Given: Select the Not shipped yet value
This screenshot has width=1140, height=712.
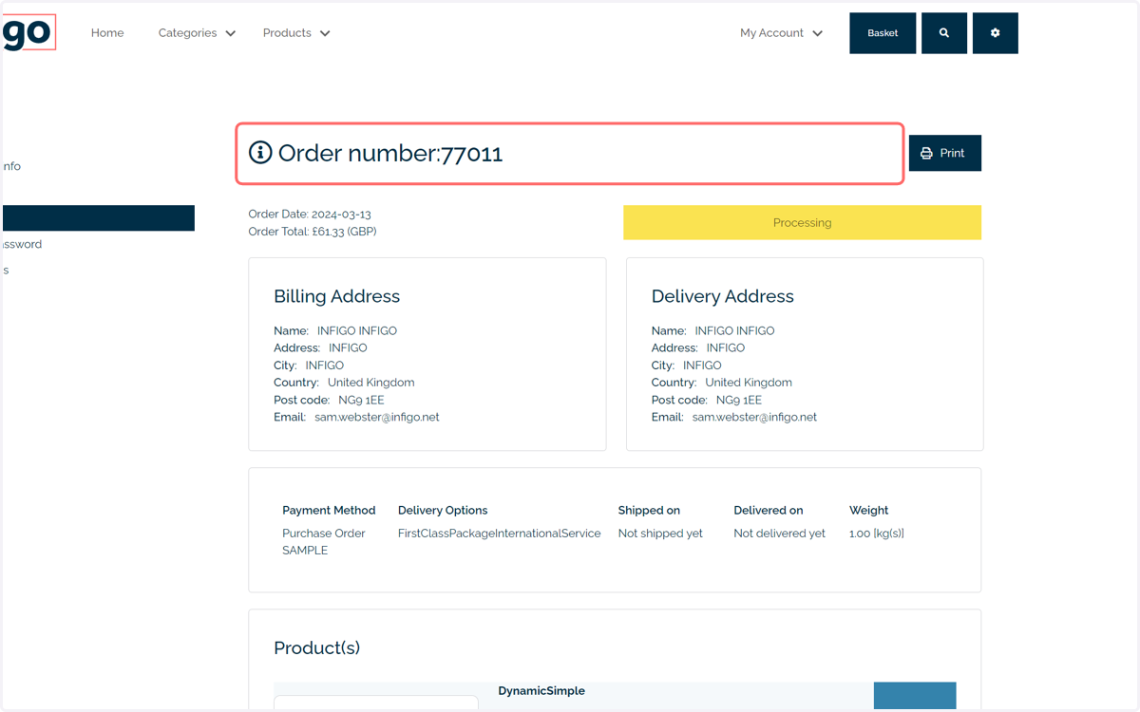Looking at the screenshot, I should pos(660,534).
